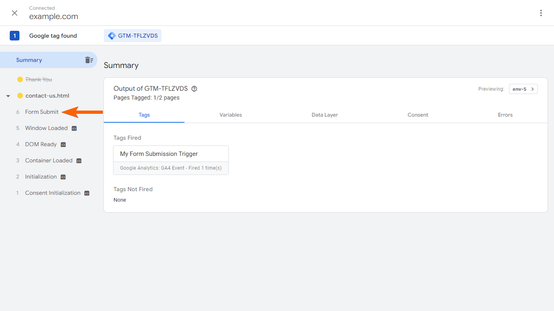Viewport: 554px width, 311px height.
Task: Switch to the Data Layer tab
Action: [325, 115]
